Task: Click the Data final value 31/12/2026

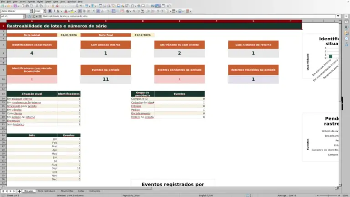Action: 142,35
